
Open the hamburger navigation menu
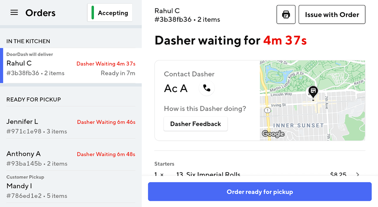tap(14, 13)
